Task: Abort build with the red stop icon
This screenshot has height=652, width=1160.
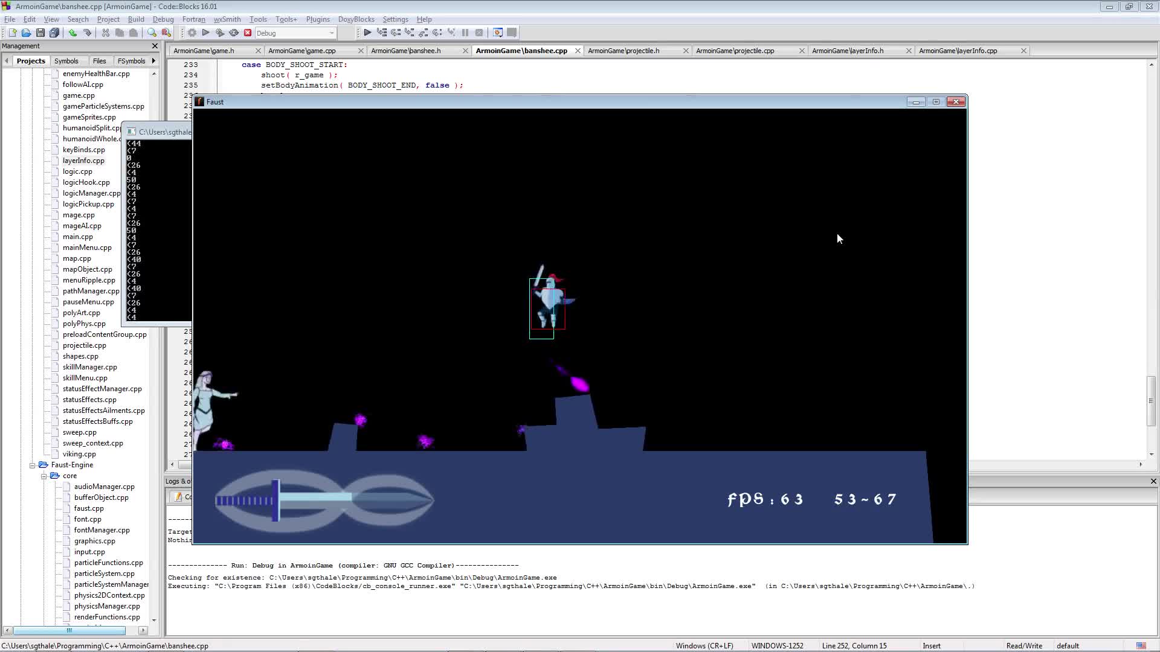Action: (x=247, y=33)
